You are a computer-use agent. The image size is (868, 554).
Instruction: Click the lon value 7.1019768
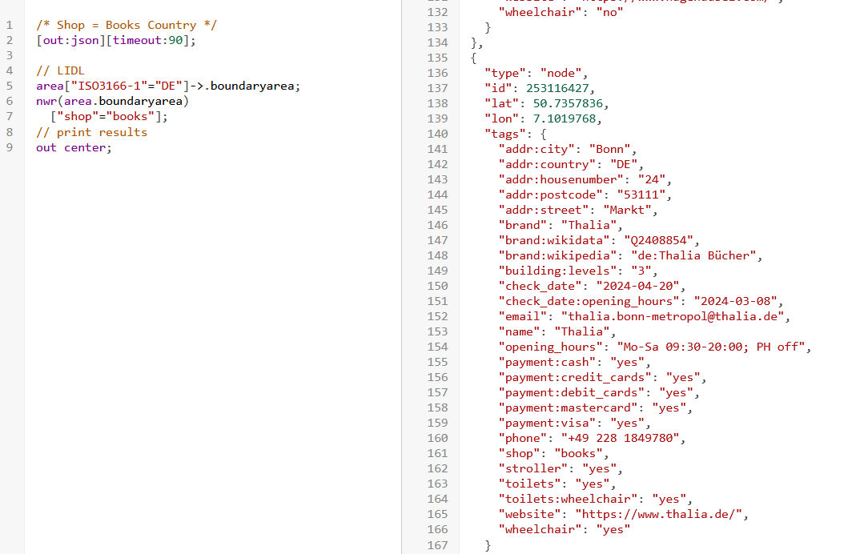[564, 118]
